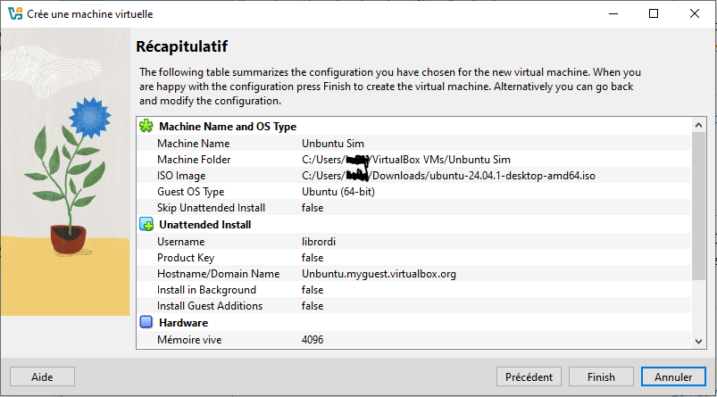Click the summary scrollbar up arrow
717x397 pixels.
coord(698,125)
